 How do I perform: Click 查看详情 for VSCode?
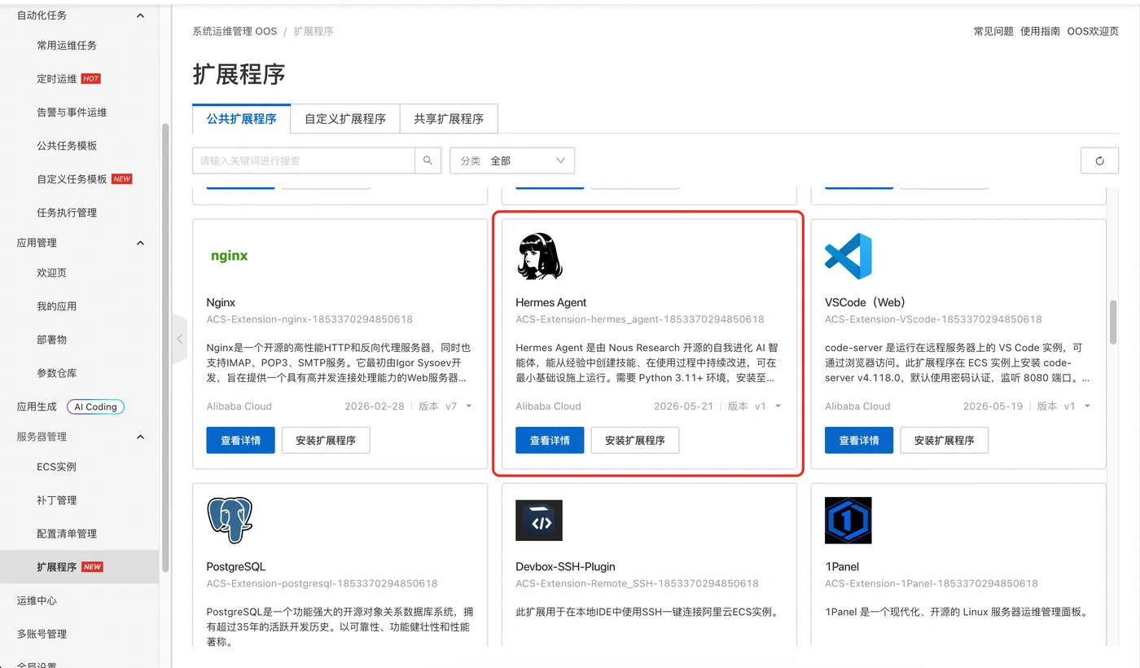point(859,440)
